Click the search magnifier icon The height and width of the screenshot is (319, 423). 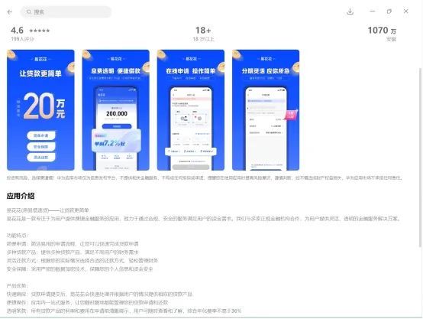coord(29,12)
